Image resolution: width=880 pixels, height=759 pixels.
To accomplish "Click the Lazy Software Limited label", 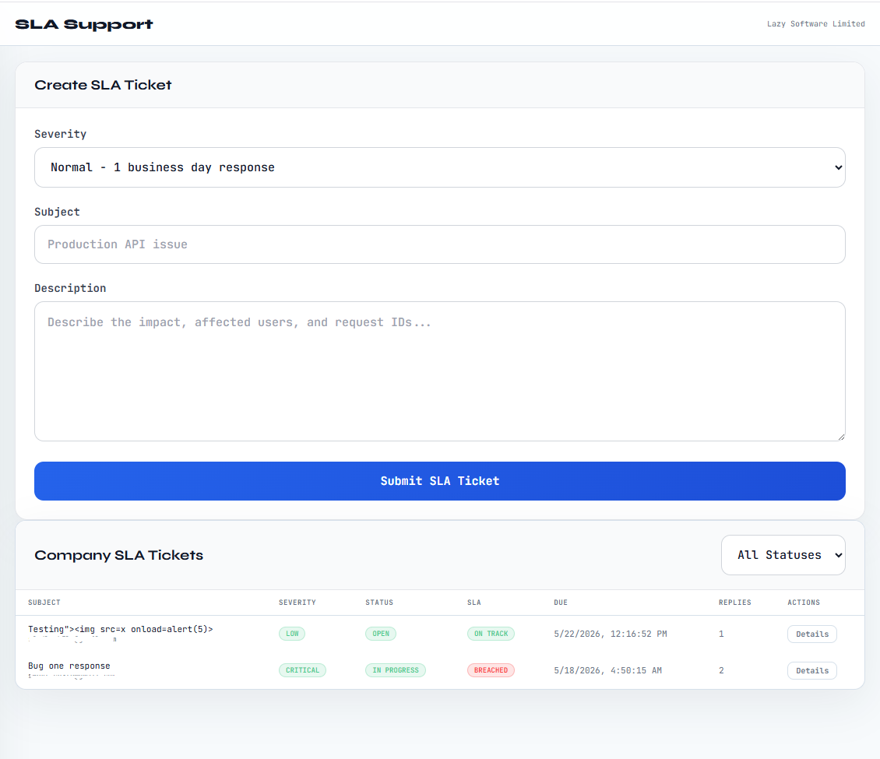I will coord(815,23).
